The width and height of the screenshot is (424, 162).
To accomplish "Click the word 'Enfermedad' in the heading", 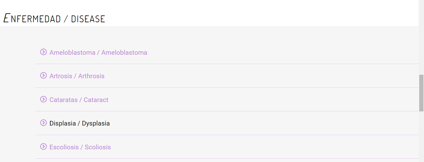I will [32, 19].
